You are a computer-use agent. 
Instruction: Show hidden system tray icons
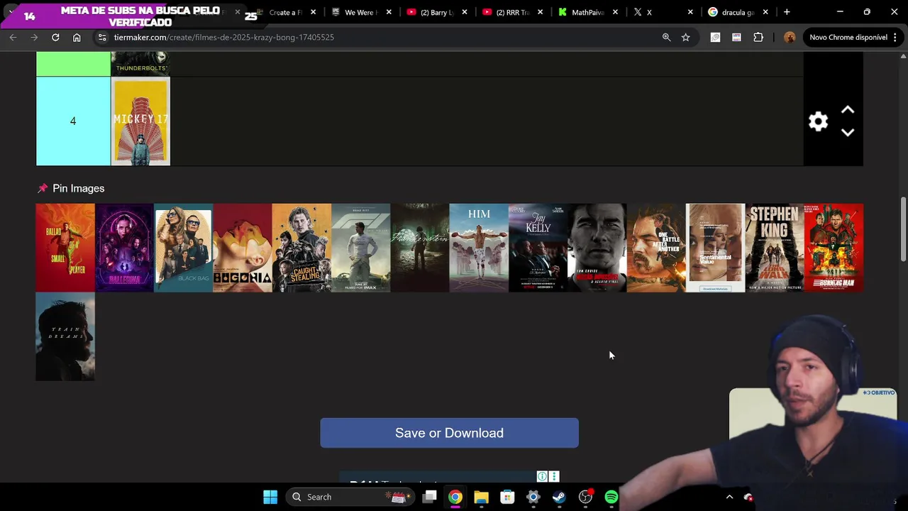(729, 497)
